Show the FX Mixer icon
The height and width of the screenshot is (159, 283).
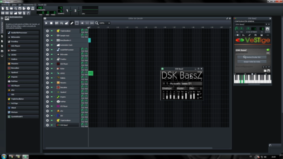pyautogui.click(x=20, y=13)
